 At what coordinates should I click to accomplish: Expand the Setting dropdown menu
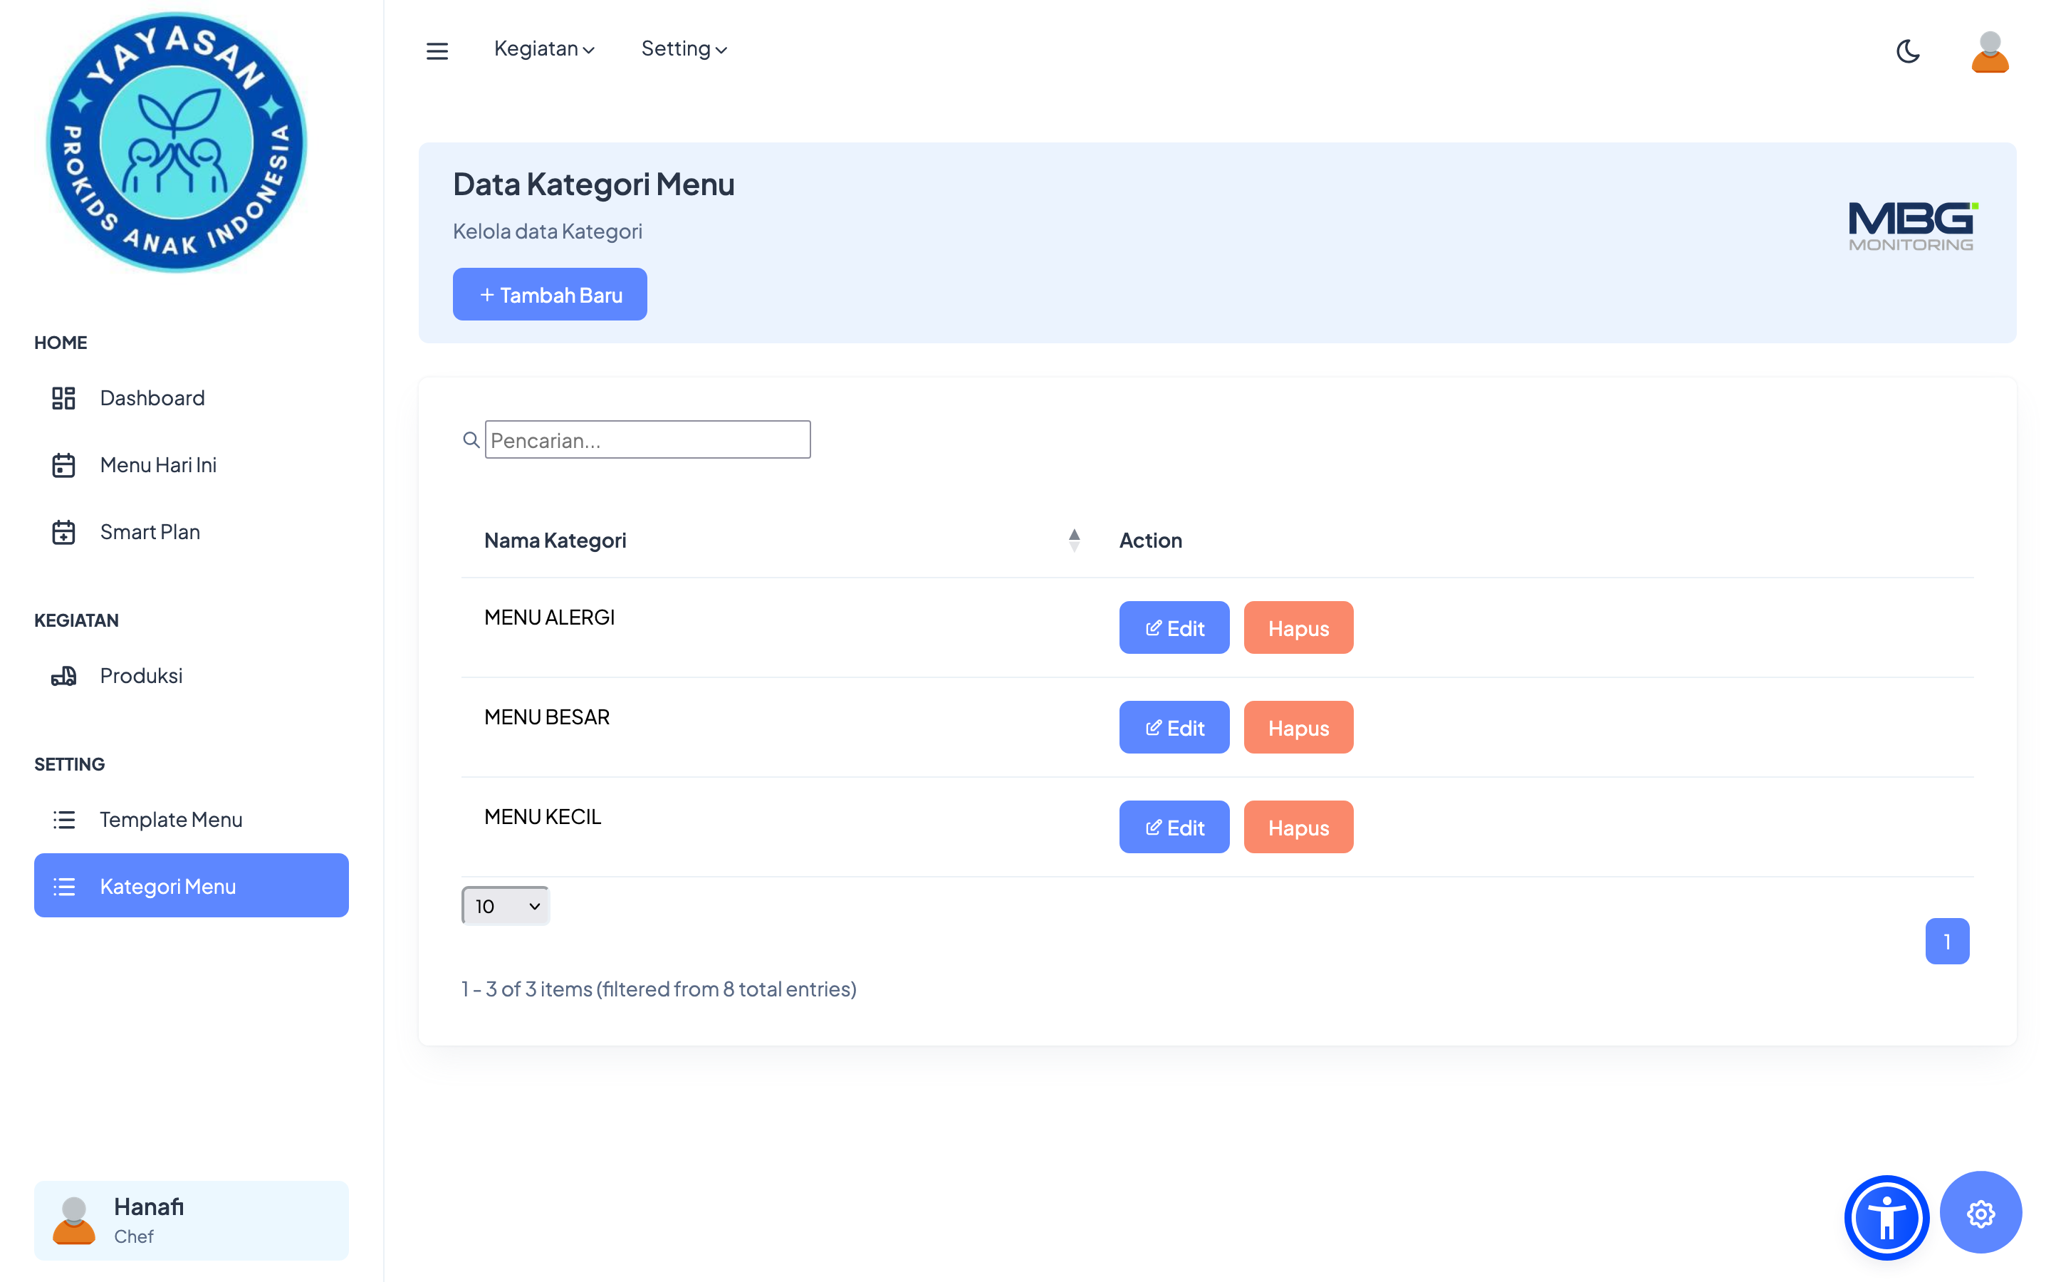click(x=684, y=49)
